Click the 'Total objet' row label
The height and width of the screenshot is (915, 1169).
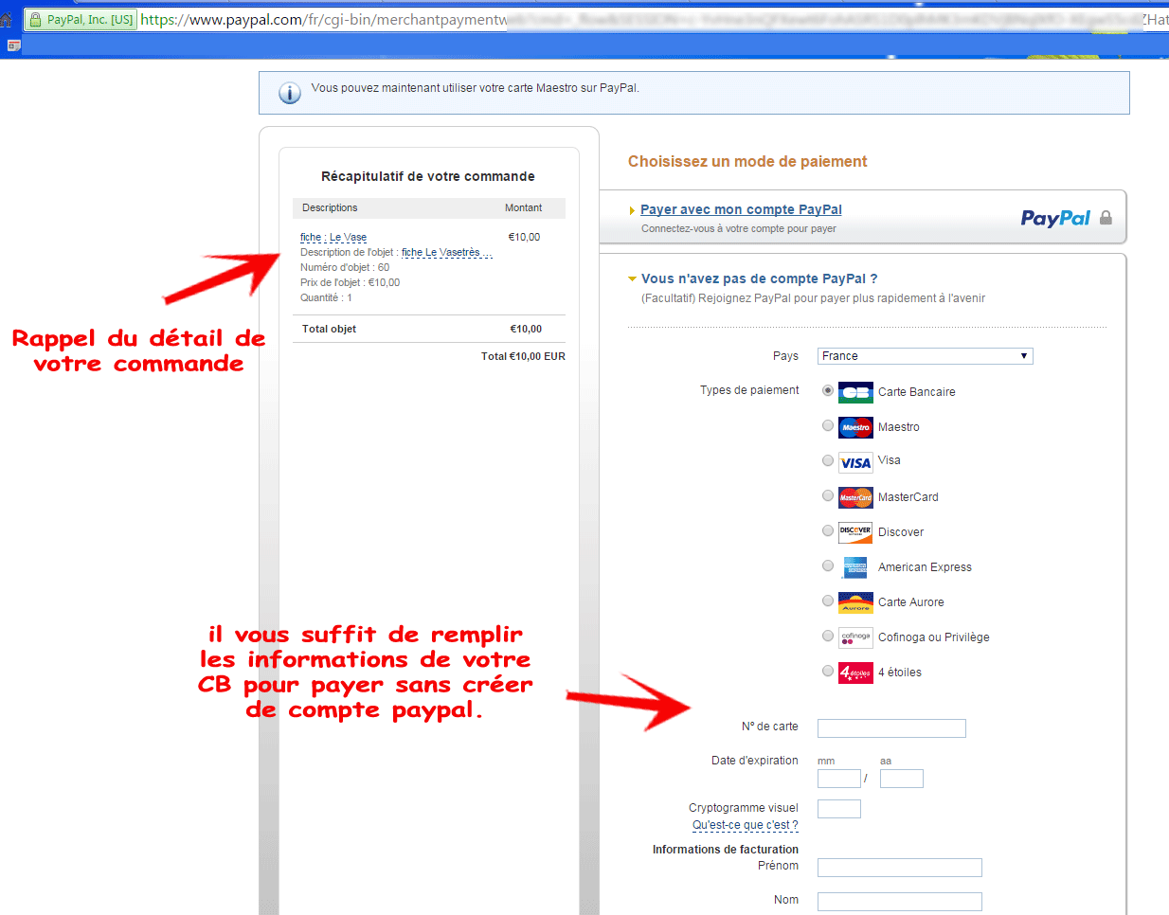click(329, 329)
